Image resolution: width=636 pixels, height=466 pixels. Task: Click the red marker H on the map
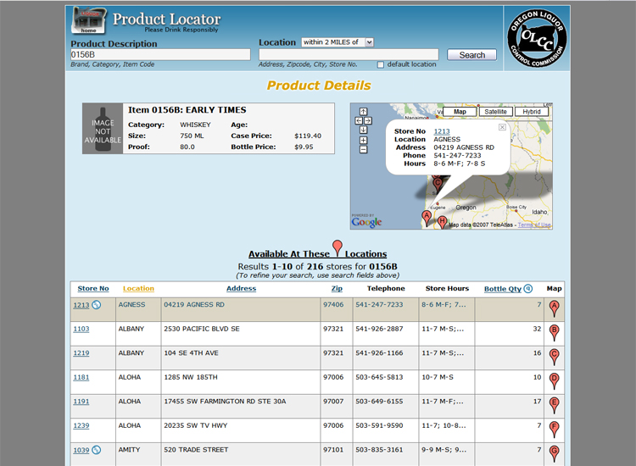click(x=442, y=223)
